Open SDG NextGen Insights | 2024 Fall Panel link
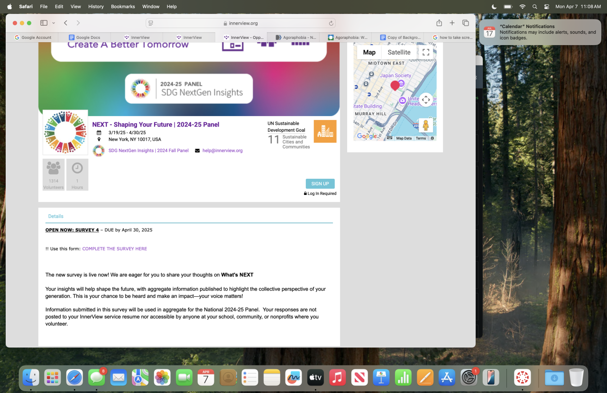607x393 pixels. [148, 151]
